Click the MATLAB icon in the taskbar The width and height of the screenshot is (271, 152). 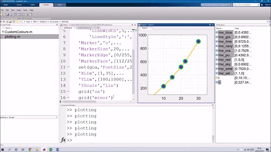pos(44,150)
